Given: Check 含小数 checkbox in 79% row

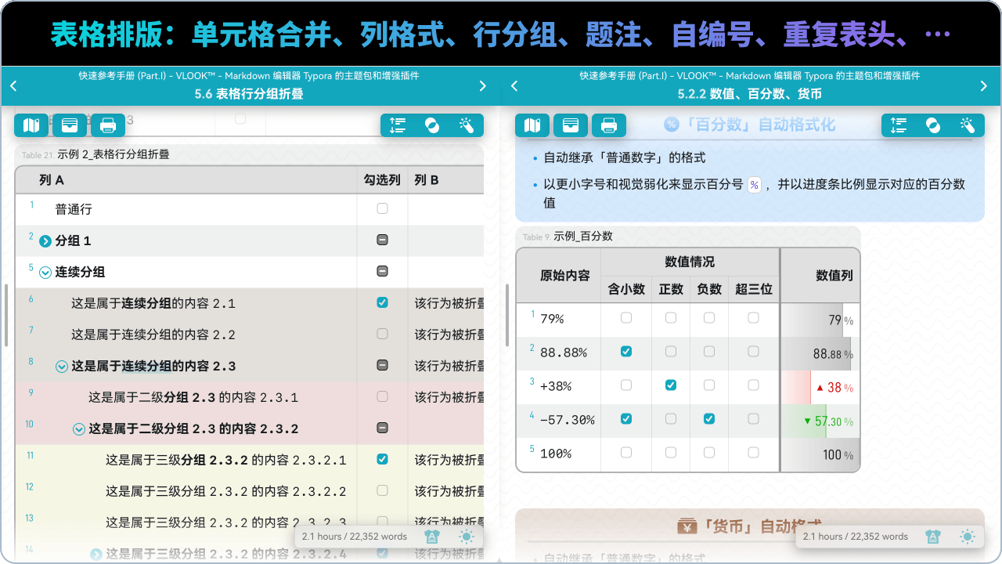Looking at the screenshot, I should (x=626, y=318).
